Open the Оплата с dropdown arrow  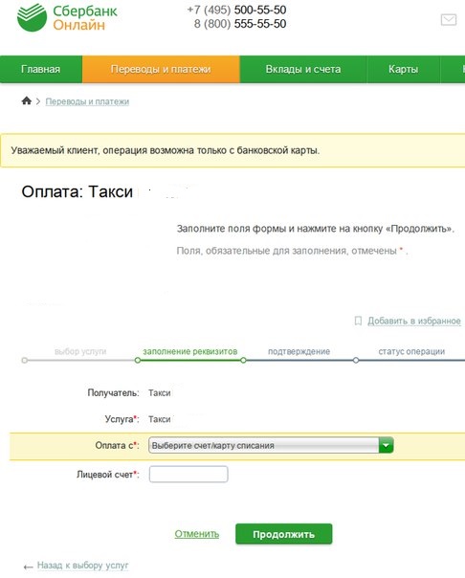pyautogui.click(x=386, y=445)
